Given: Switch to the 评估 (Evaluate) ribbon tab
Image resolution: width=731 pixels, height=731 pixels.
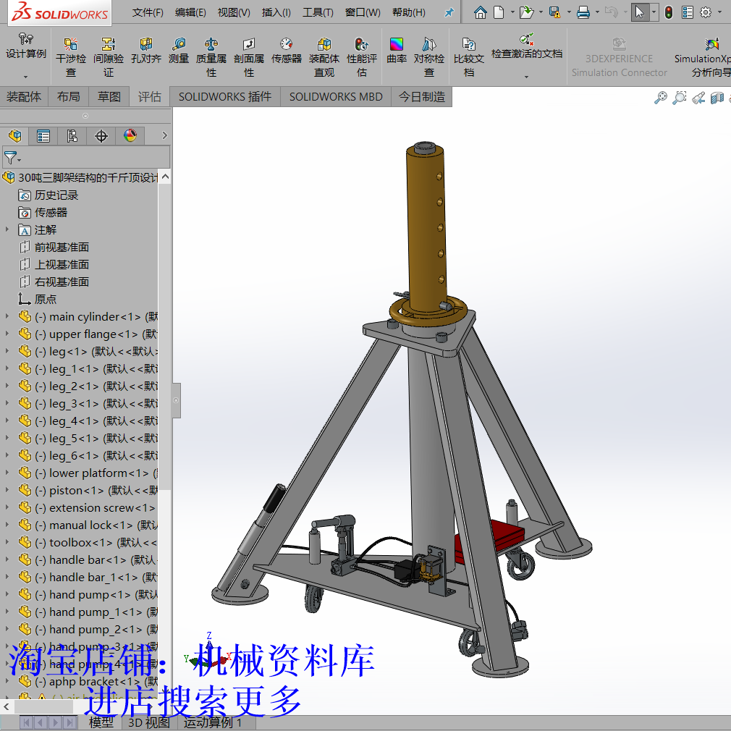Looking at the screenshot, I should click(149, 96).
